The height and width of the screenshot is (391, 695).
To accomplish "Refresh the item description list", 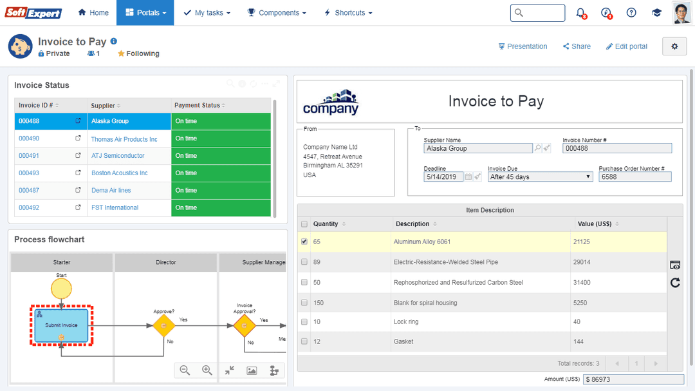I will [674, 283].
